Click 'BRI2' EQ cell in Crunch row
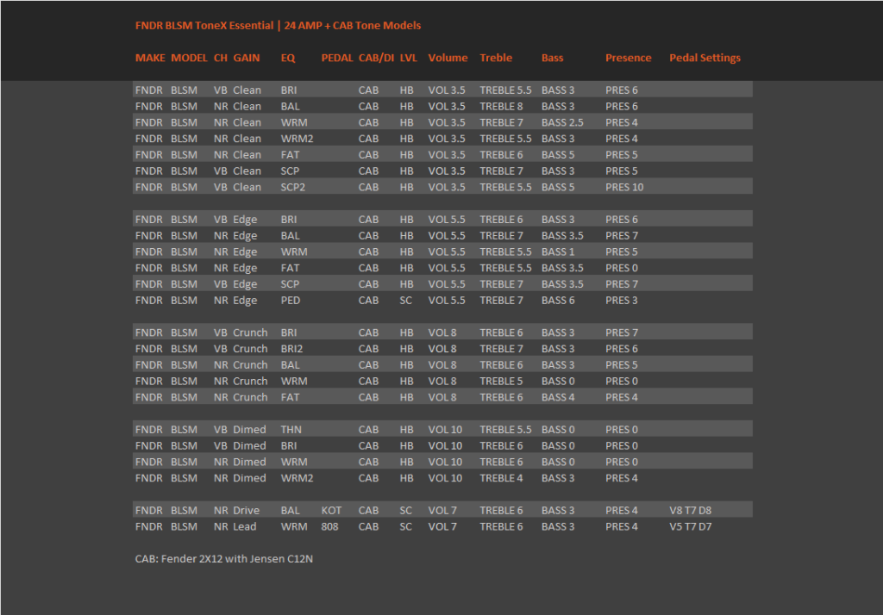 tap(291, 349)
